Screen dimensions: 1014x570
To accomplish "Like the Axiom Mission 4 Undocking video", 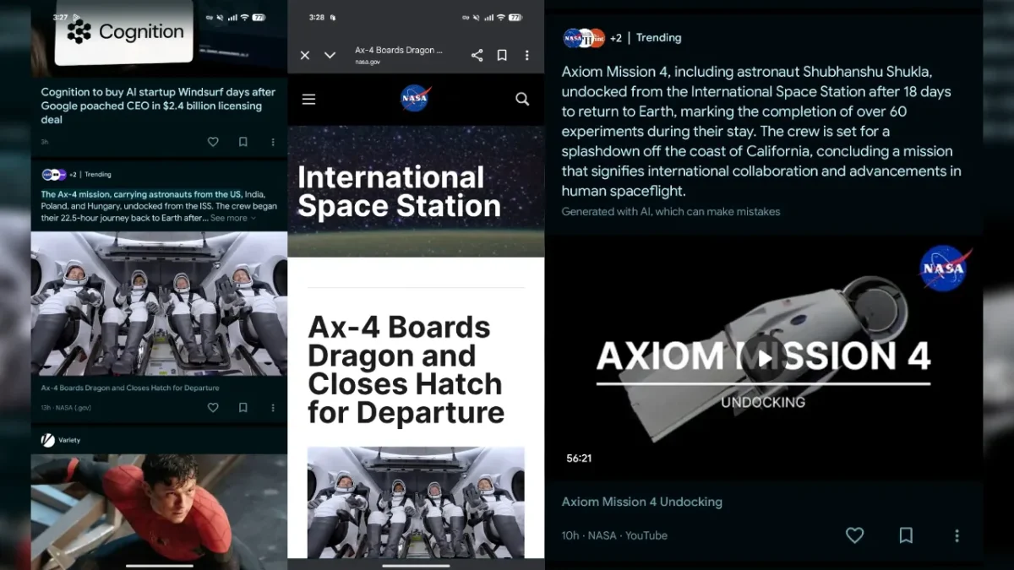I will 854,535.
